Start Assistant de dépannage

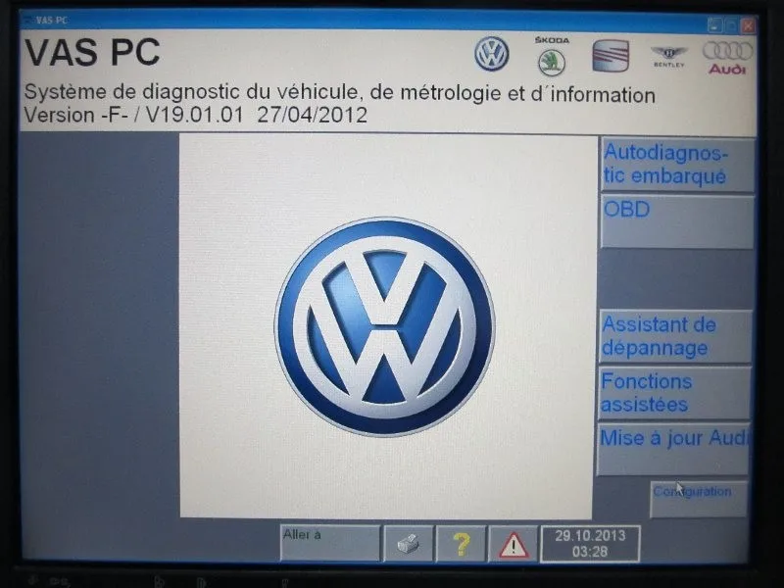click(675, 336)
